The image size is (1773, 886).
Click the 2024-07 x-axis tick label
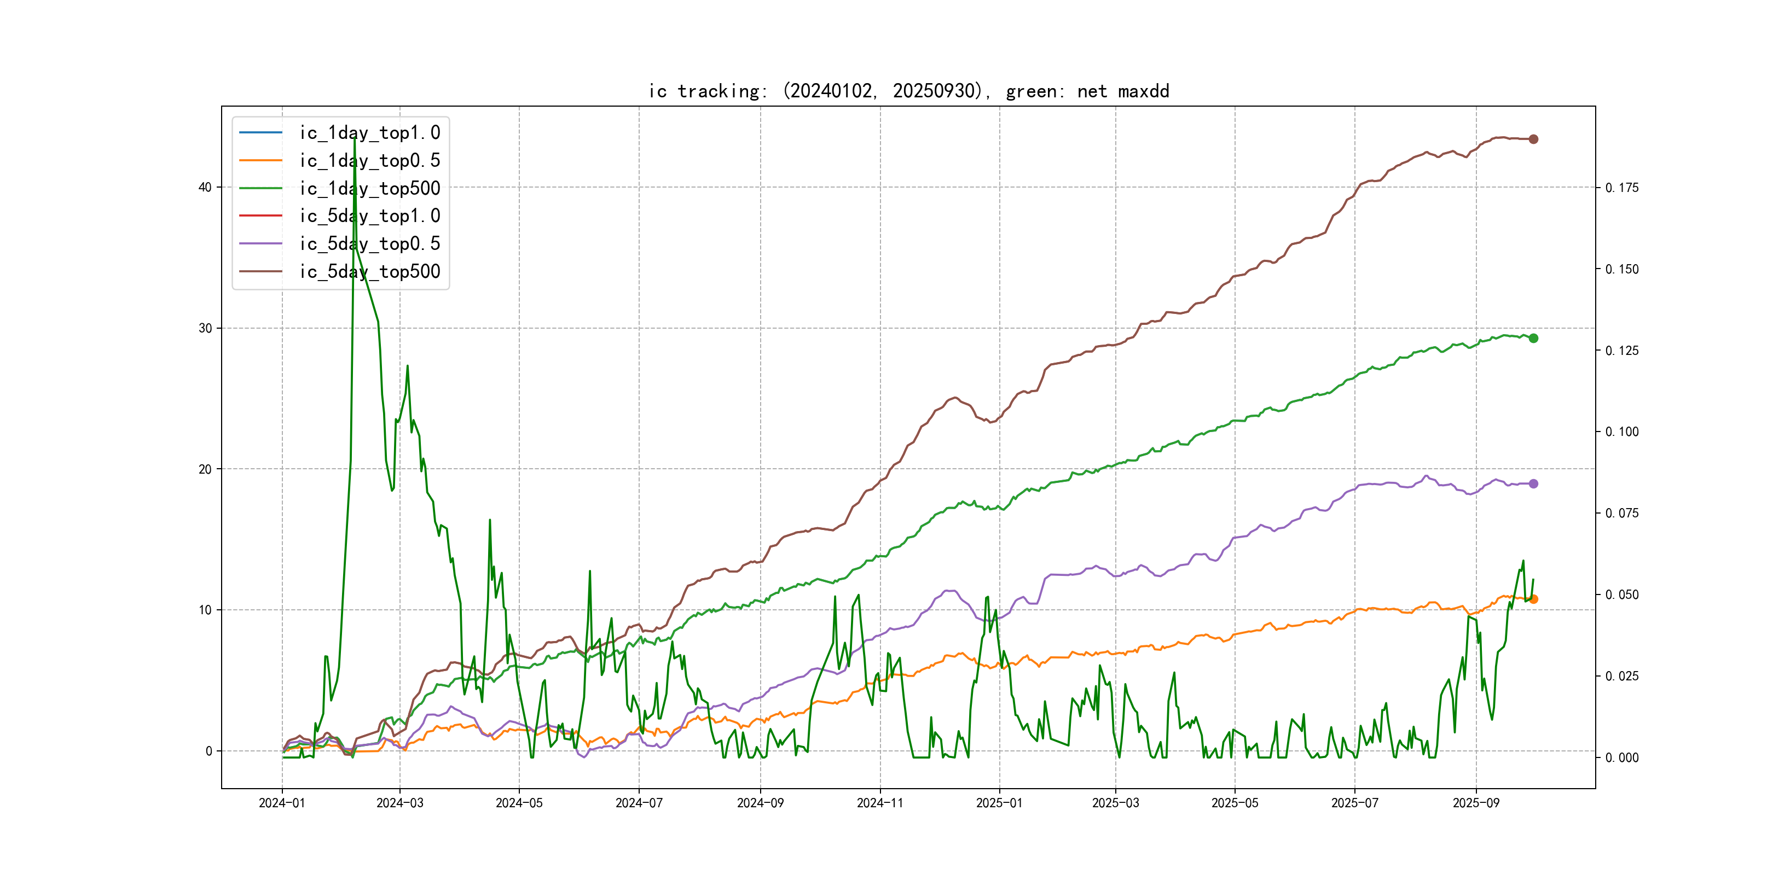(x=639, y=803)
